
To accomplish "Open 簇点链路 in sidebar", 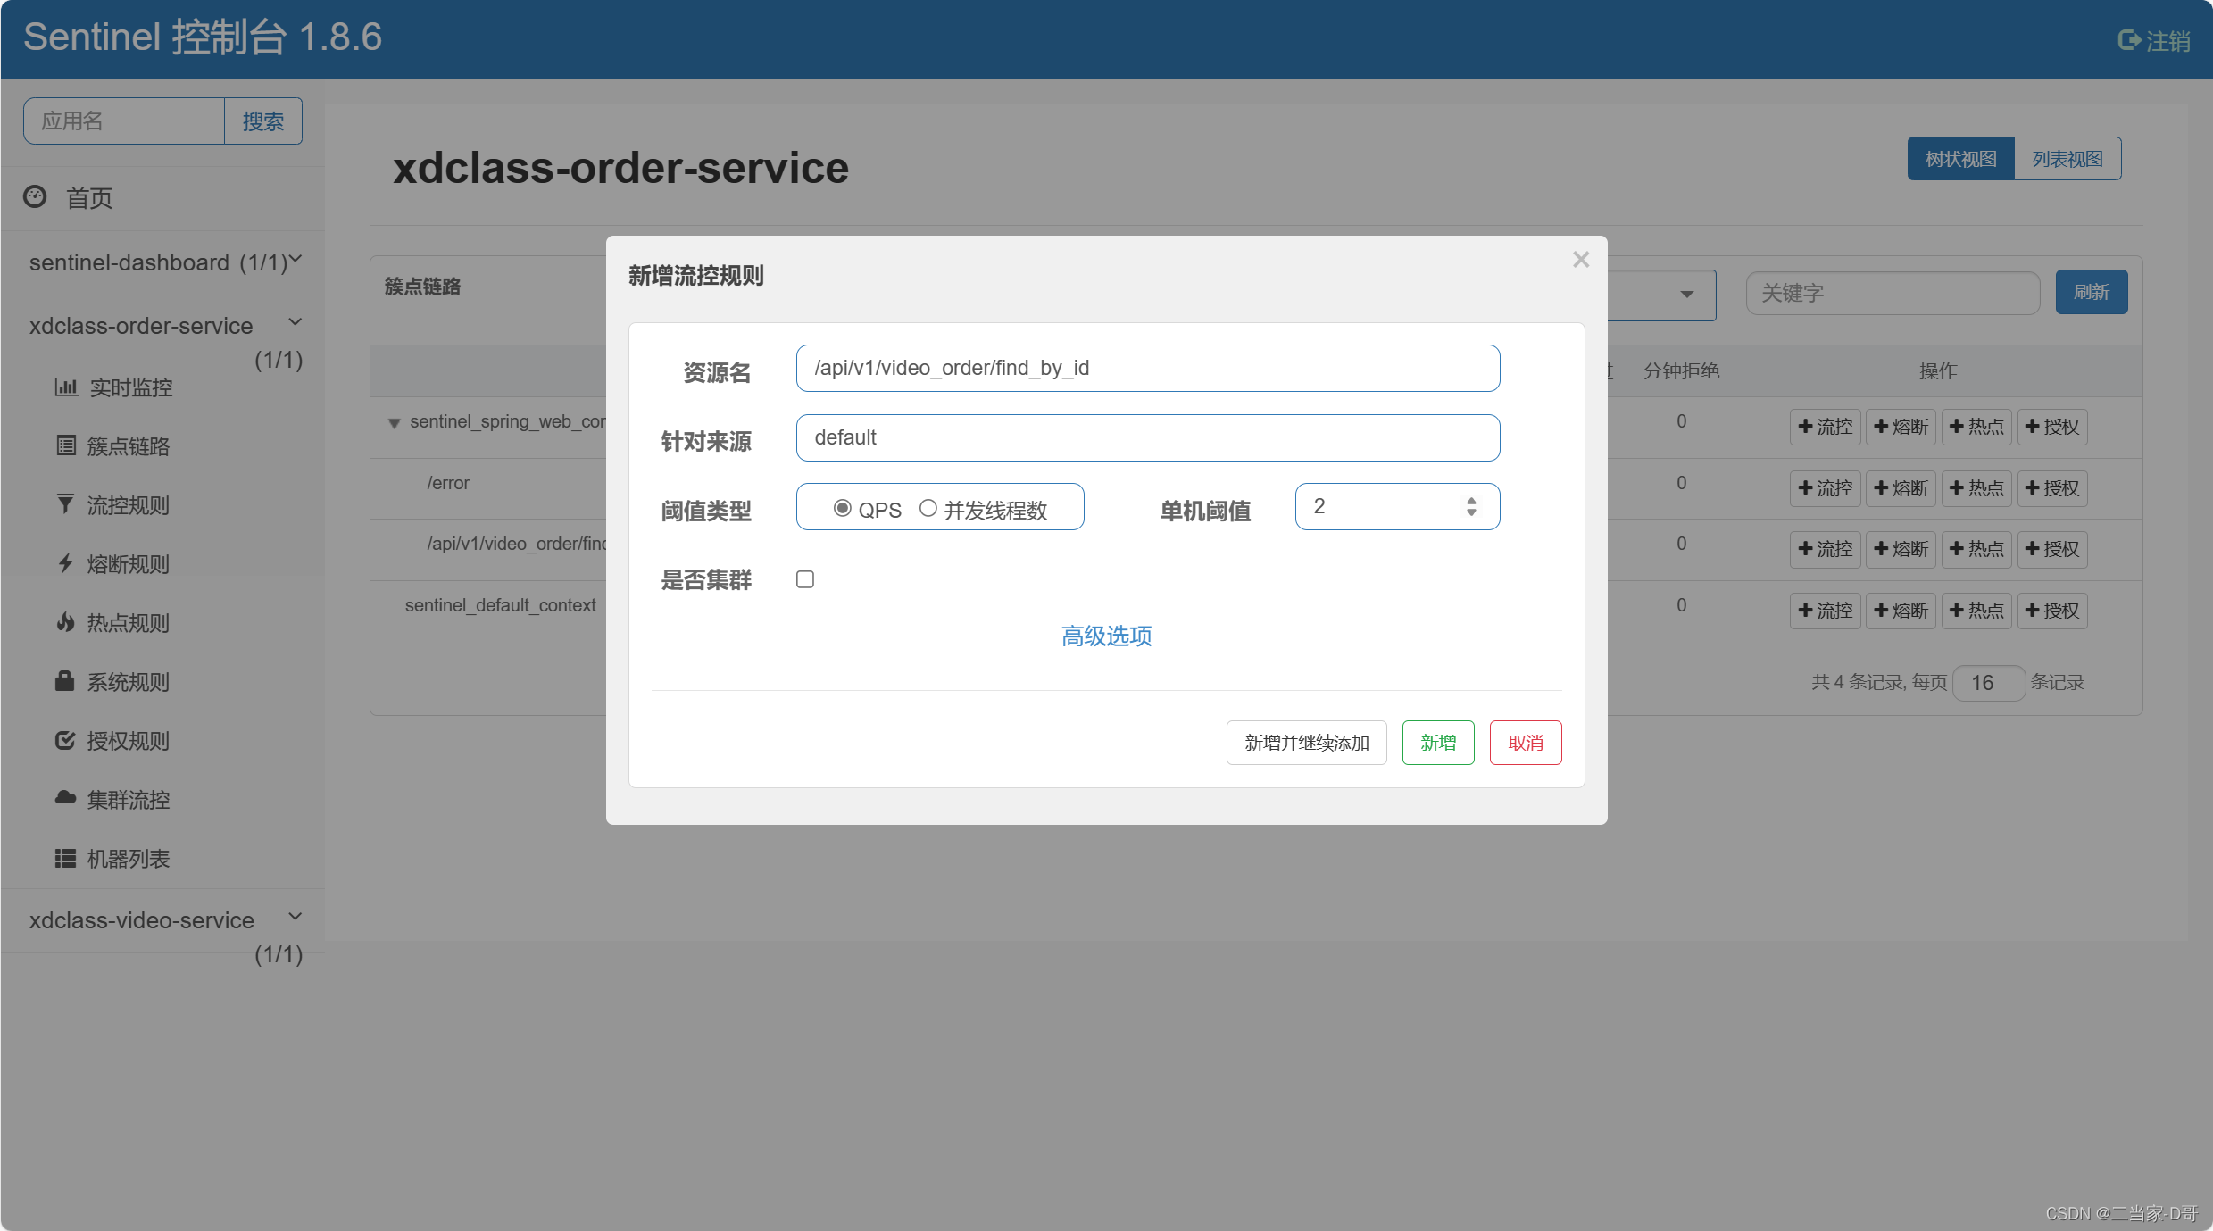I will [x=113, y=446].
